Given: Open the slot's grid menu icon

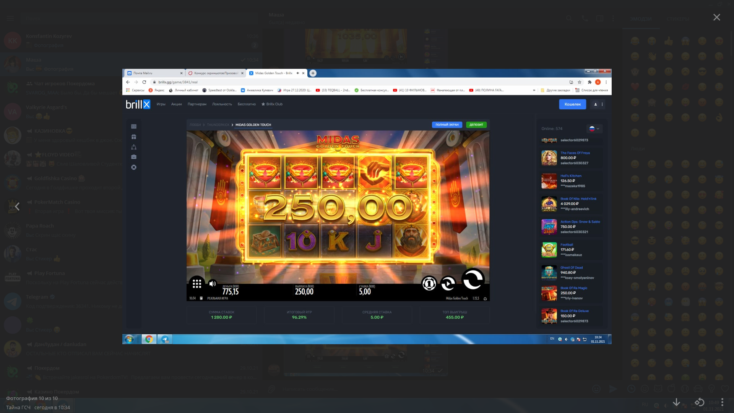Looking at the screenshot, I should 197,283.
